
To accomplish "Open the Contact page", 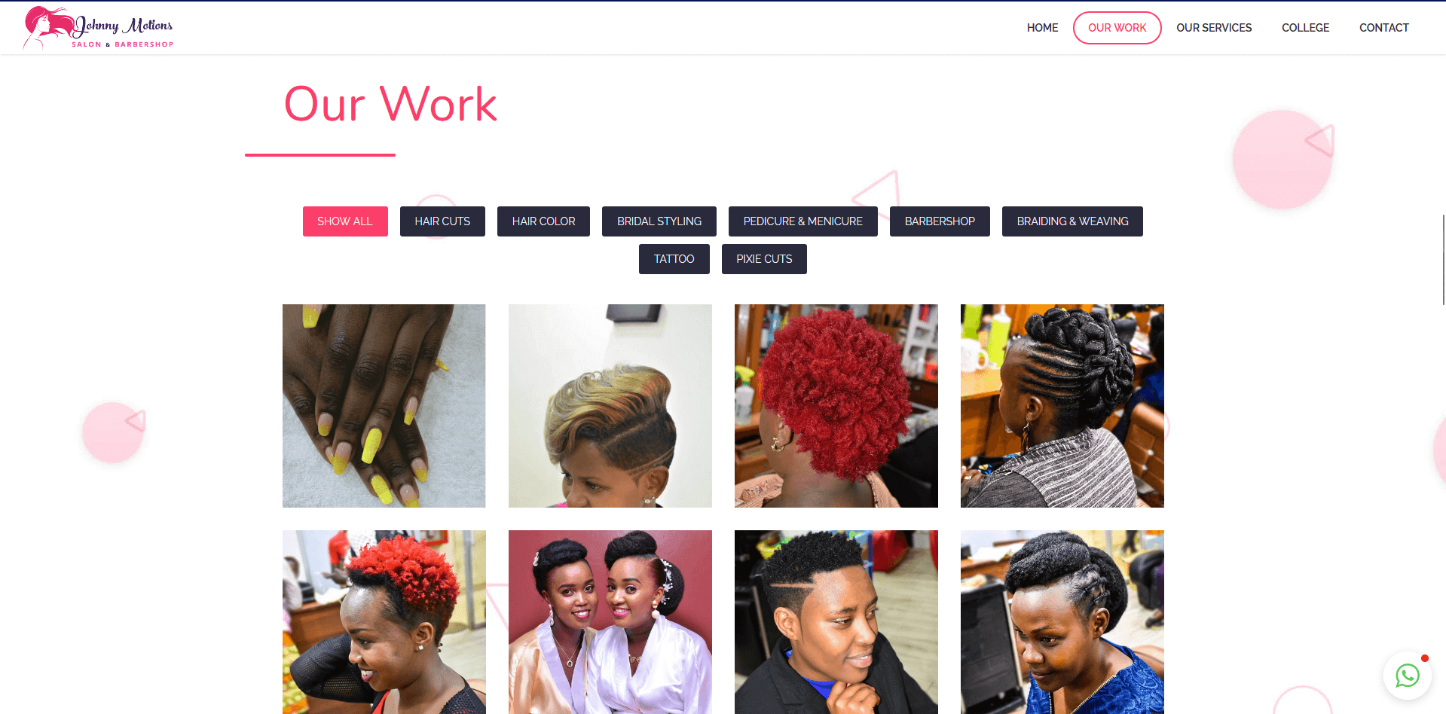I will tap(1383, 28).
